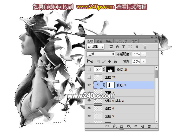Lock all padlock icon
The width and height of the screenshot is (172, 137).
[x=115, y=61]
